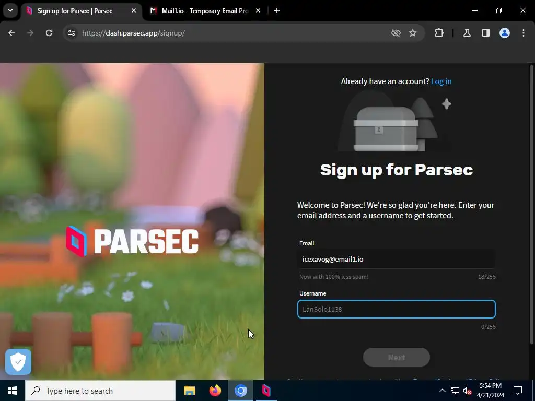
Task: Open the Parsec app from taskbar
Action: click(x=266, y=391)
